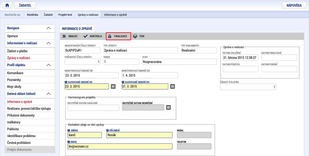Click the Typ dokumentu field

point(199,50)
